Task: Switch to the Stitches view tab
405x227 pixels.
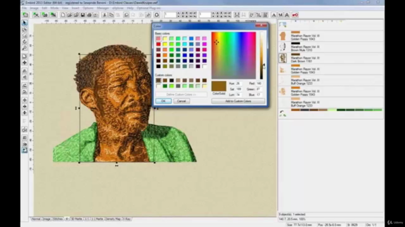Action: click(58, 219)
